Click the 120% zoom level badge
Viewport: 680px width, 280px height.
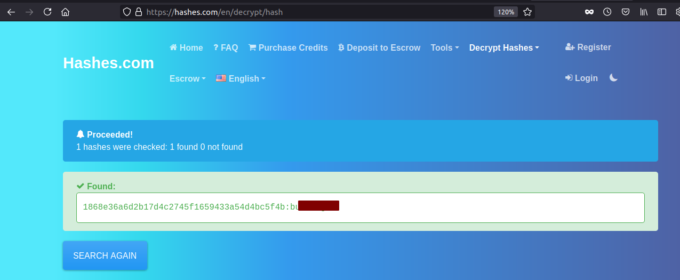pyautogui.click(x=506, y=12)
